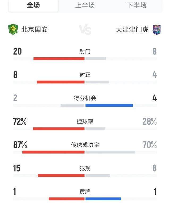Open the 北京国安 team name link
This screenshot has width=170, height=209.
coord(35,29)
